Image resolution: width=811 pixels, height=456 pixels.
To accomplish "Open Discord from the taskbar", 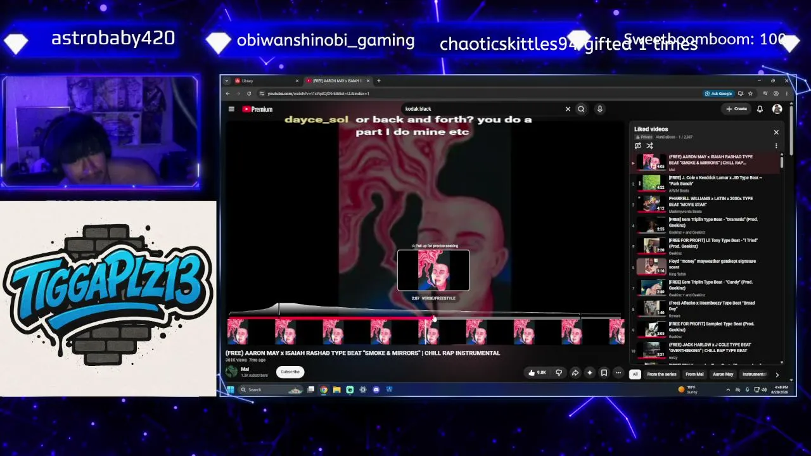I will point(376,389).
